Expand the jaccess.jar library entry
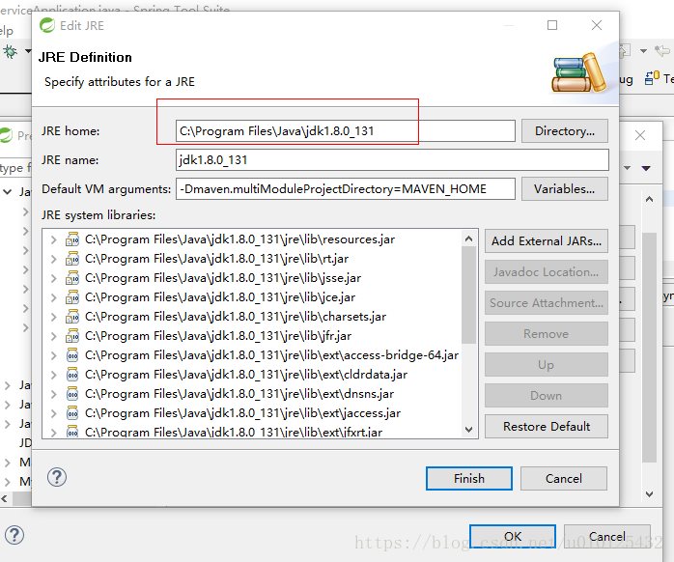Image resolution: width=674 pixels, height=562 pixels. tap(53, 413)
